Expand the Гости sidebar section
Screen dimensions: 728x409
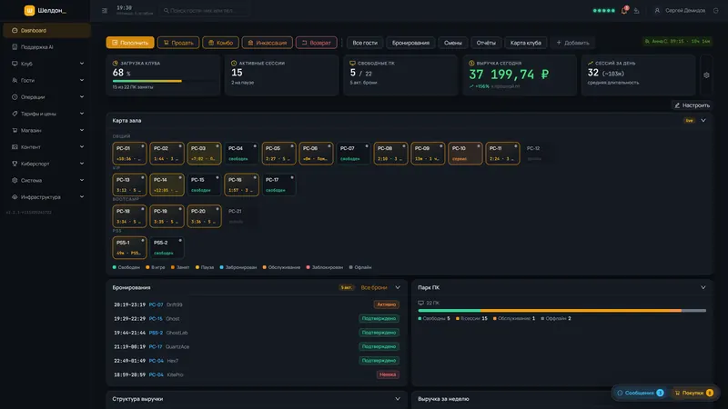[46, 81]
